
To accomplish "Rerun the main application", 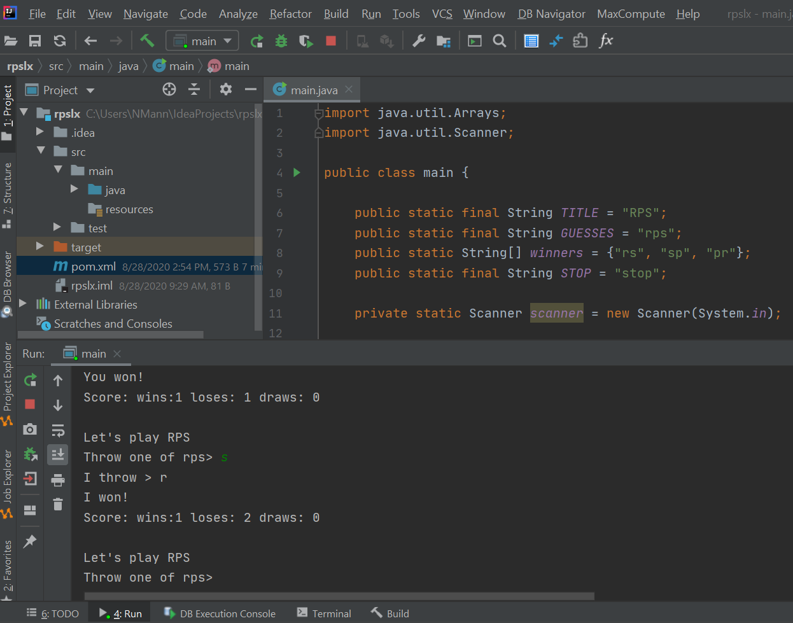I will [x=29, y=379].
